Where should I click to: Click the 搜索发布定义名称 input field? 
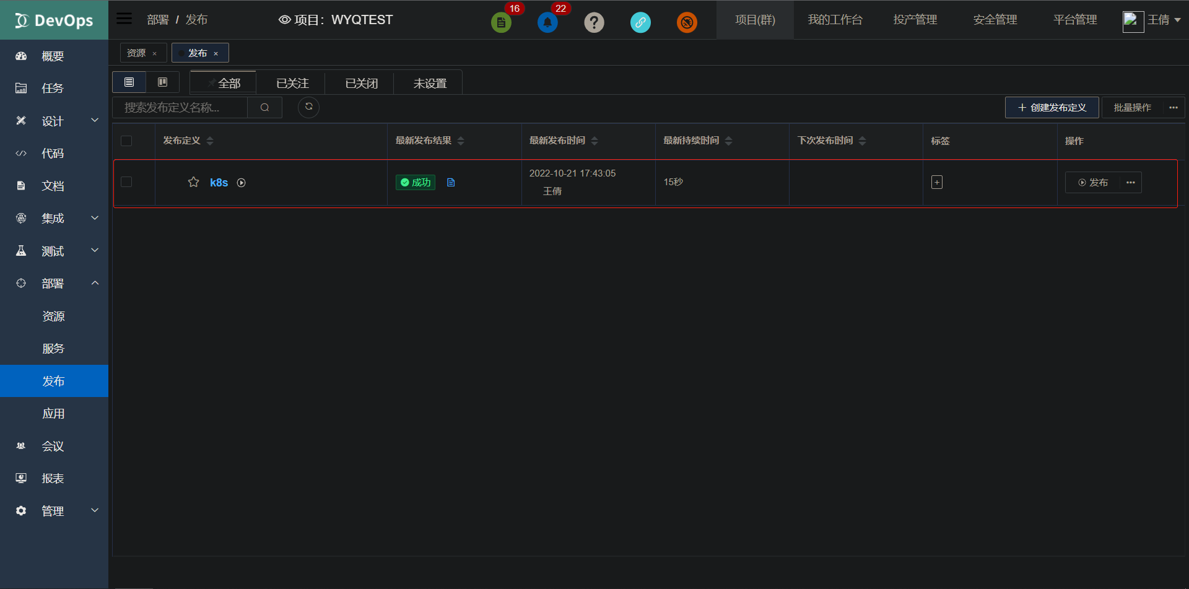tap(180, 107)
